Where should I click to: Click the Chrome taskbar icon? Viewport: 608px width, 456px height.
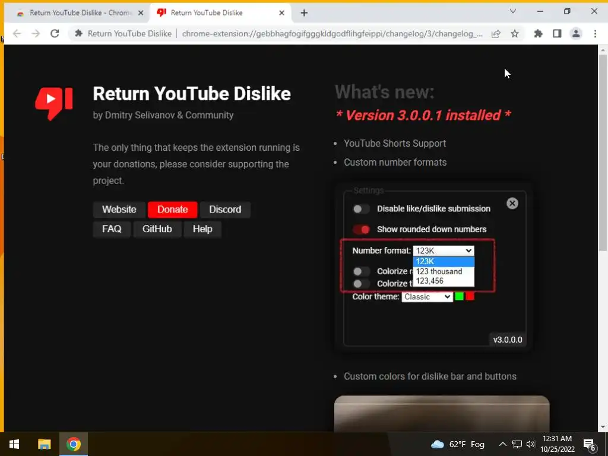tap(74, 444)
